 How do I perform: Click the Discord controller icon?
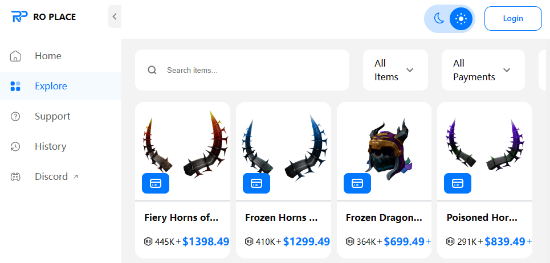click(x=15, y=176)
